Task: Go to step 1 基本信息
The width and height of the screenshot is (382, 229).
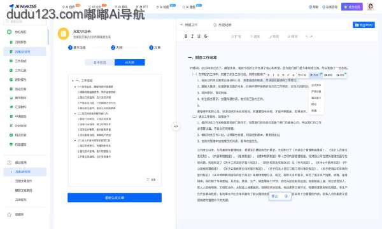Action: [x=77, y=48]
